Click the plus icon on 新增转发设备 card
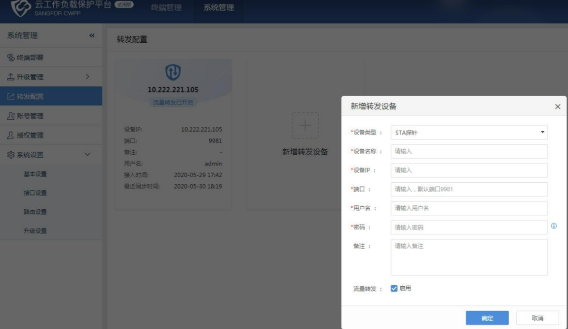 tap(304, 126)
